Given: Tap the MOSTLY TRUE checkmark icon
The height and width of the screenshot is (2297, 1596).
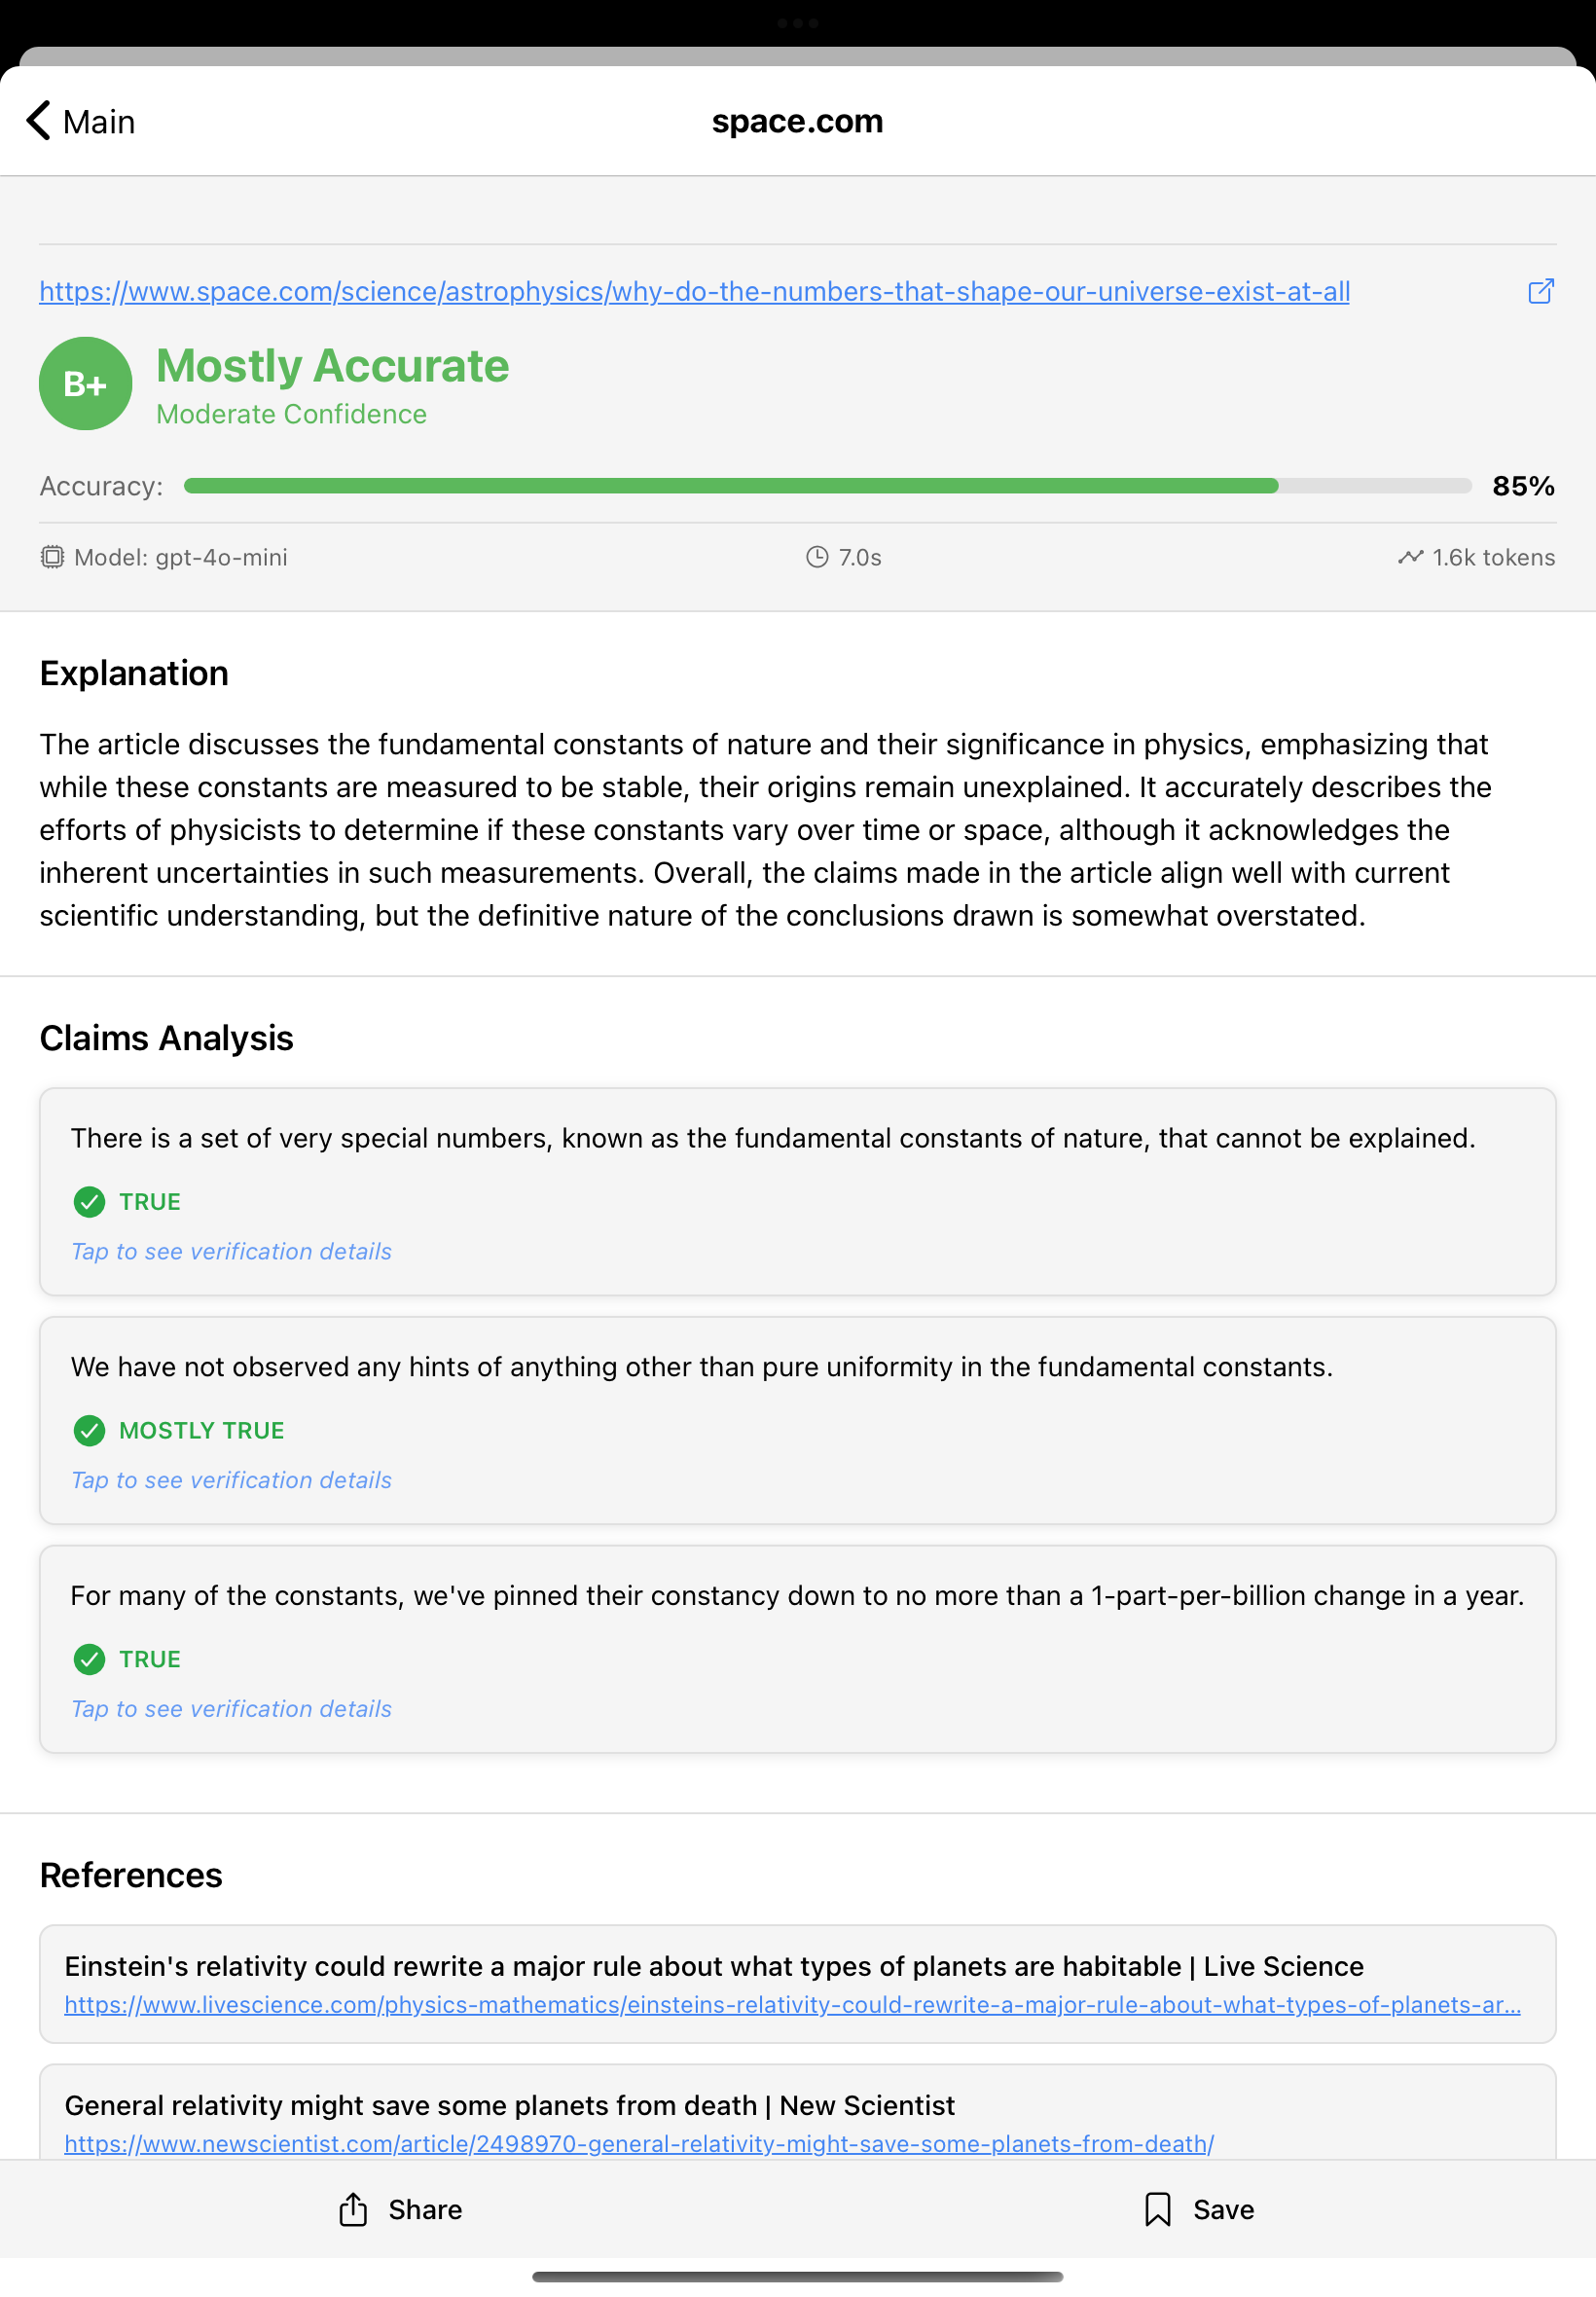Looking at the screenshot, I should [90, 1430].
